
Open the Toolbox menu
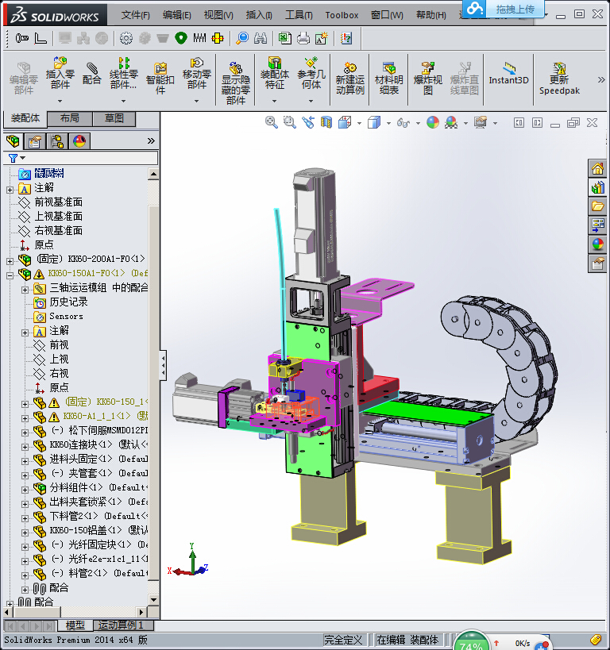click(x=342, y=15)
